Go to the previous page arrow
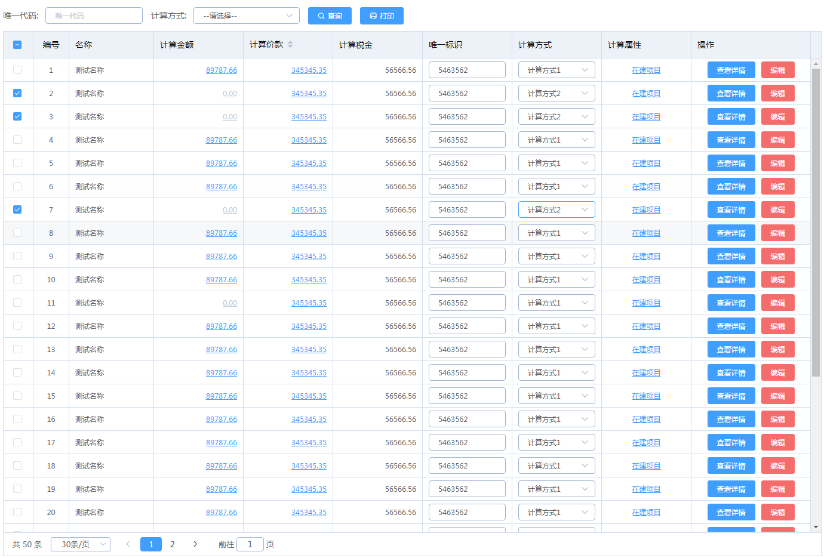 [128, 544]
